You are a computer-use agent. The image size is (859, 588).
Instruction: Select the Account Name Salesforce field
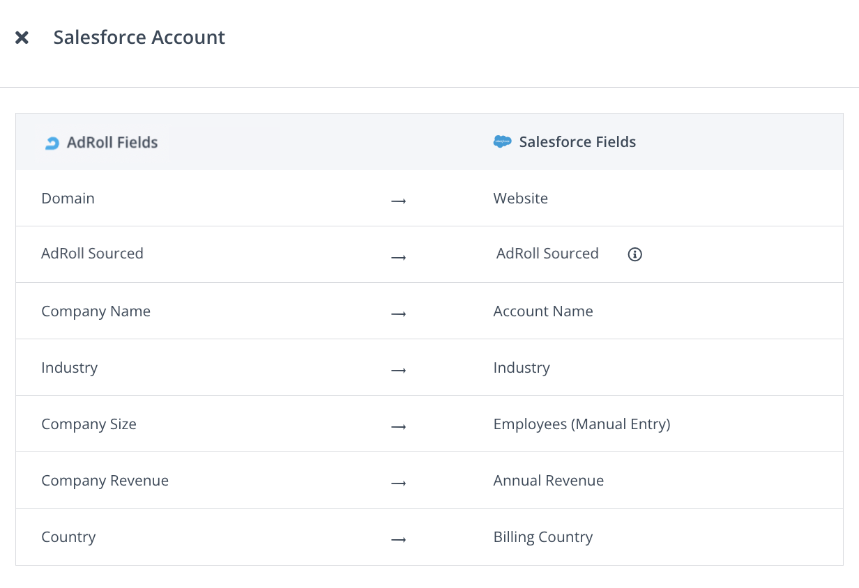(542, 311)
